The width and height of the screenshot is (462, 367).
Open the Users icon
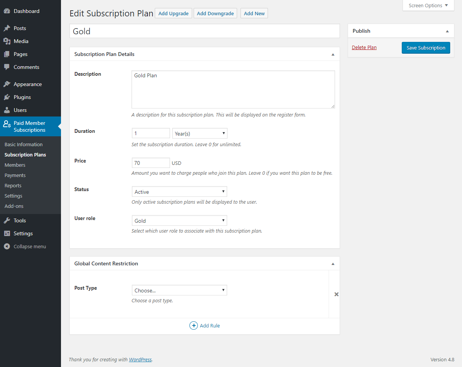pyautogui.click(x=8, y=110)
